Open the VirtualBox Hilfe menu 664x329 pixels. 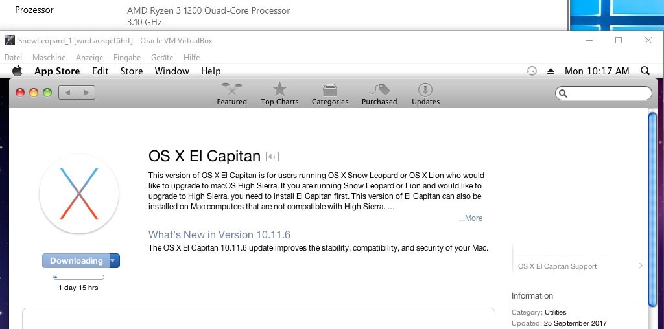pos(191,58)
